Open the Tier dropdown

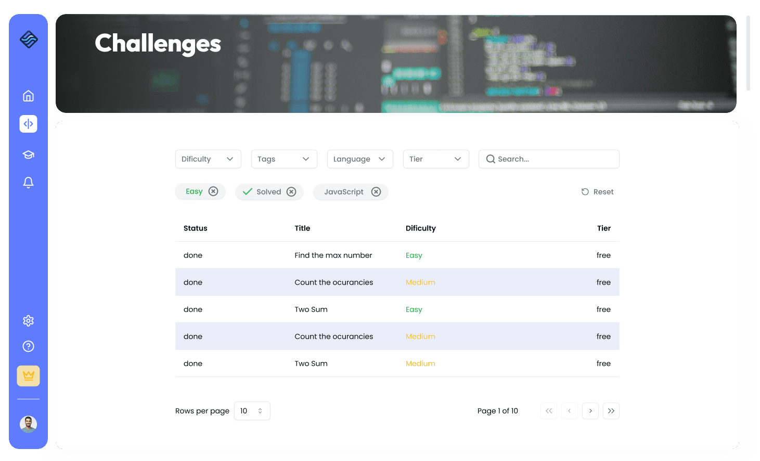[436, 159]
